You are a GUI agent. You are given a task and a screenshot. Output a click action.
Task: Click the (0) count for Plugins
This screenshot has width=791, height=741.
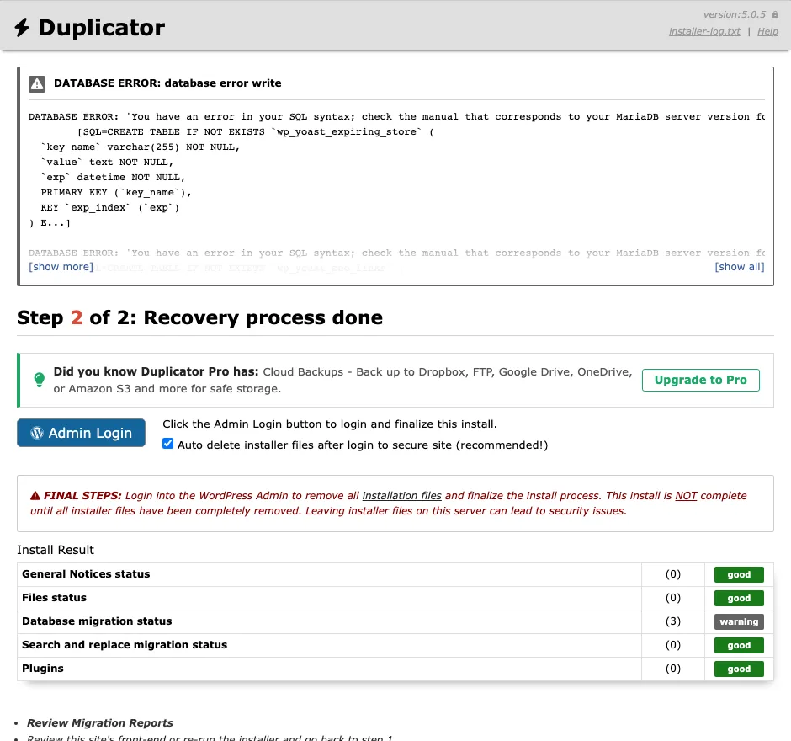pos(673,669)
